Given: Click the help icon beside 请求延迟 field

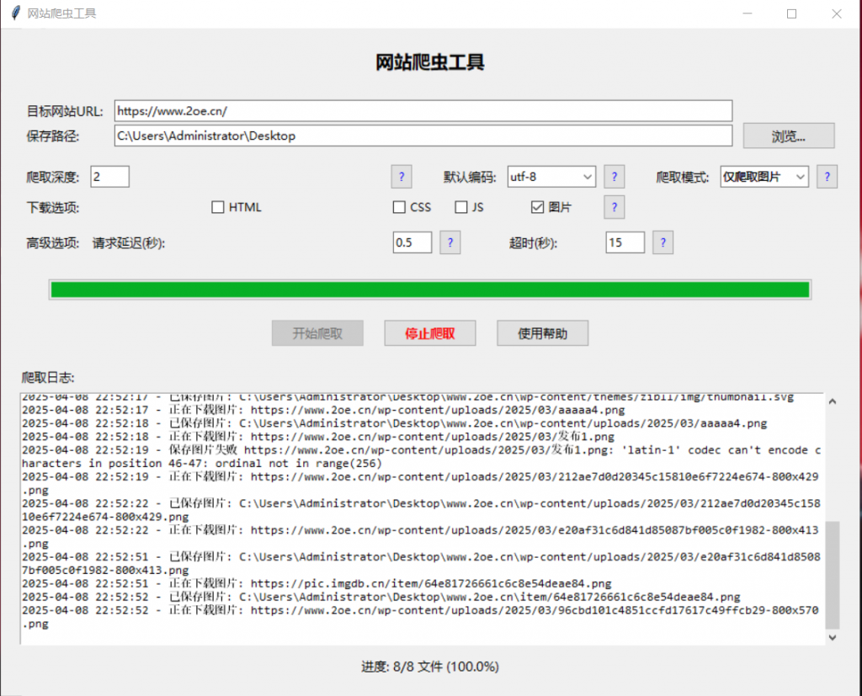Looking at the screenshot, I should 450,242.
